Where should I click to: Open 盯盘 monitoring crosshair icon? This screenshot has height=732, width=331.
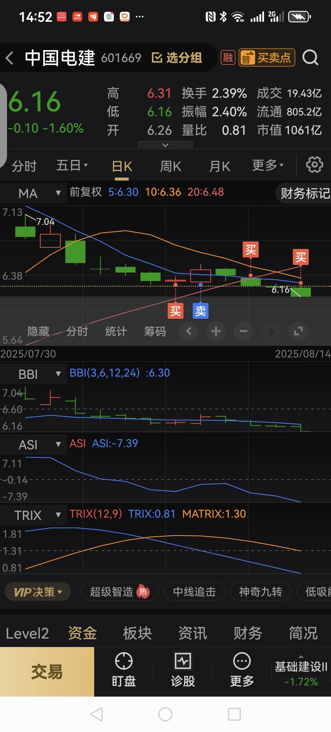[x=124, y=661]
